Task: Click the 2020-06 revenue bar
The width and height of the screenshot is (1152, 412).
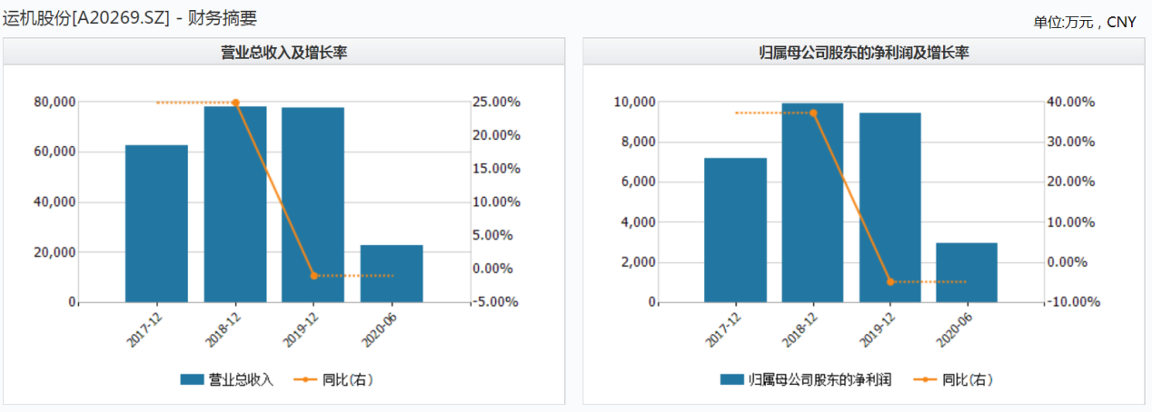Action: tap(392, 273)
